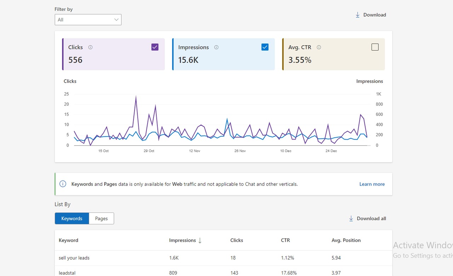Viewport: 453px width, 276px height.
Task: Uncheck the Impressions metric checkbox
Action: pyautogui.click(x=265, y=47)
